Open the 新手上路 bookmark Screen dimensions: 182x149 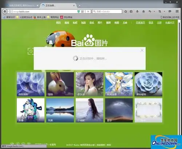40,17
